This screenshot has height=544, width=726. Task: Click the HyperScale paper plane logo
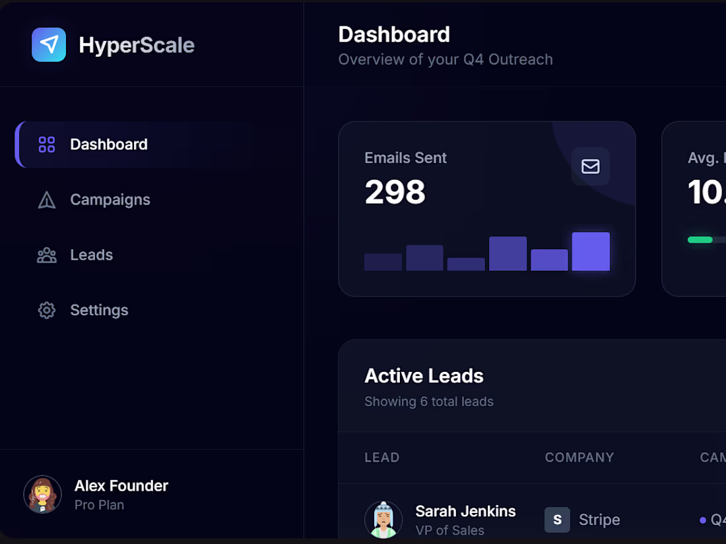point(49,45)
